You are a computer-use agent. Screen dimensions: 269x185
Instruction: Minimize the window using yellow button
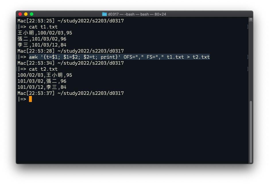pos(26,14)
